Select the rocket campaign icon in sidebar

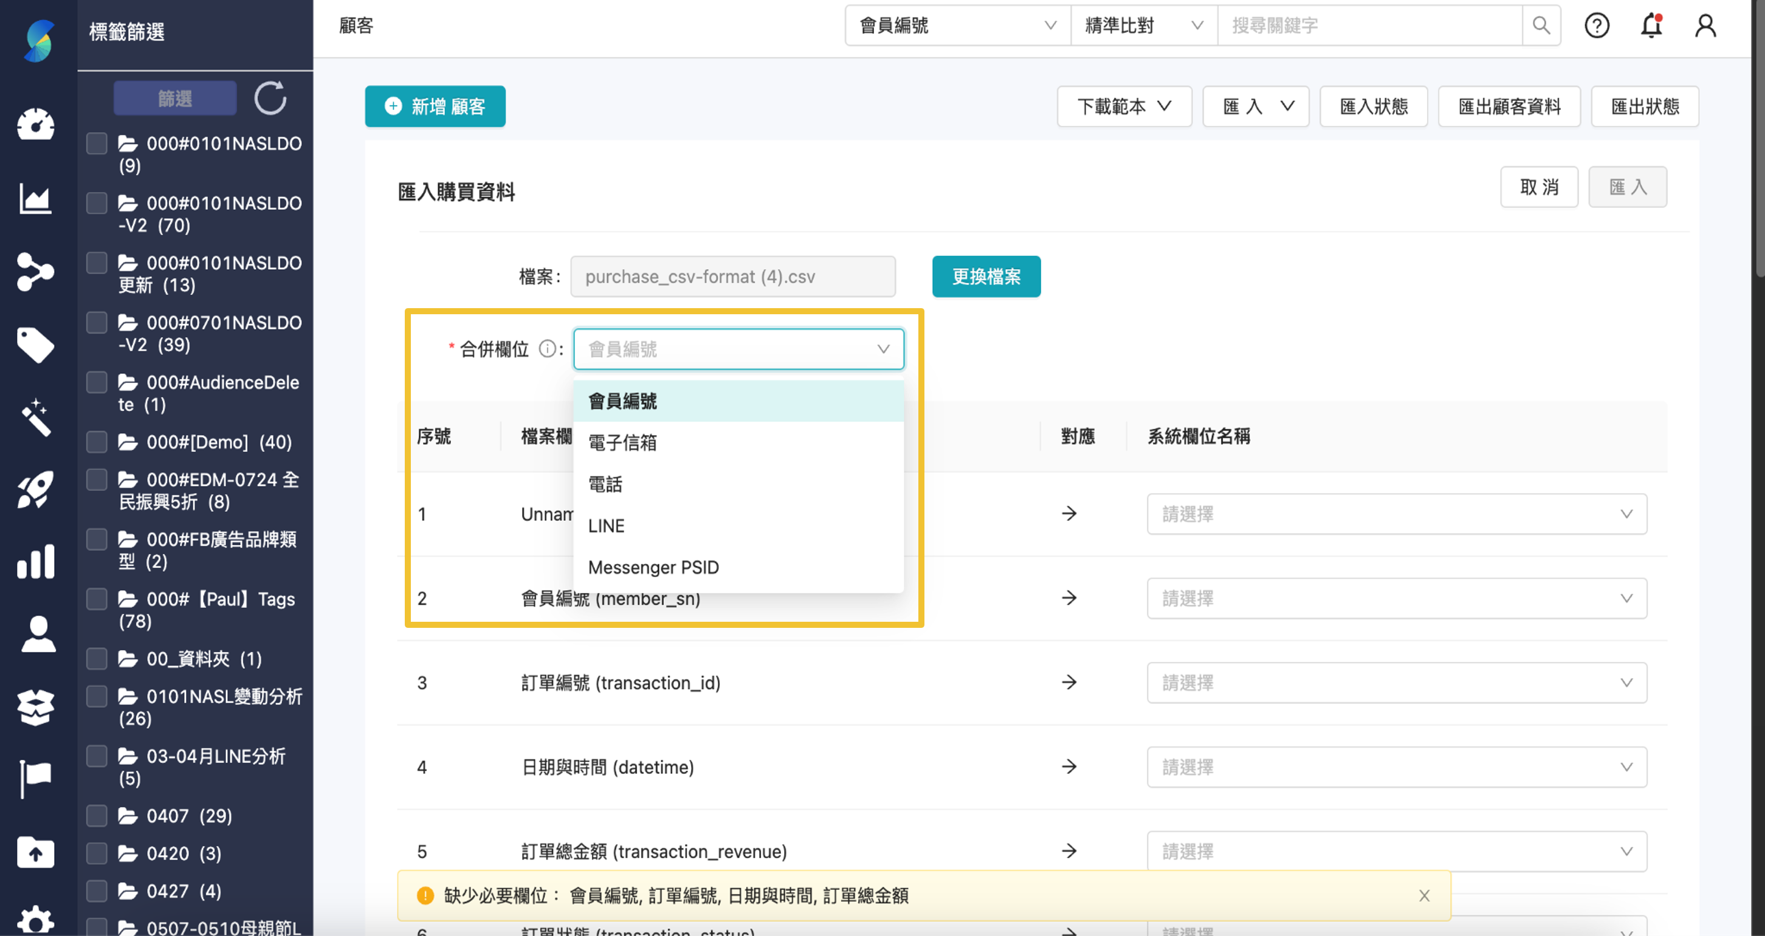coord(36,490)
